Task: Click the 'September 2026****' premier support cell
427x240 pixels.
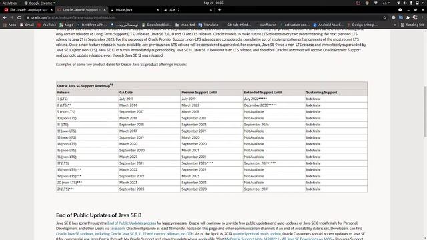Action: (211, 163)
